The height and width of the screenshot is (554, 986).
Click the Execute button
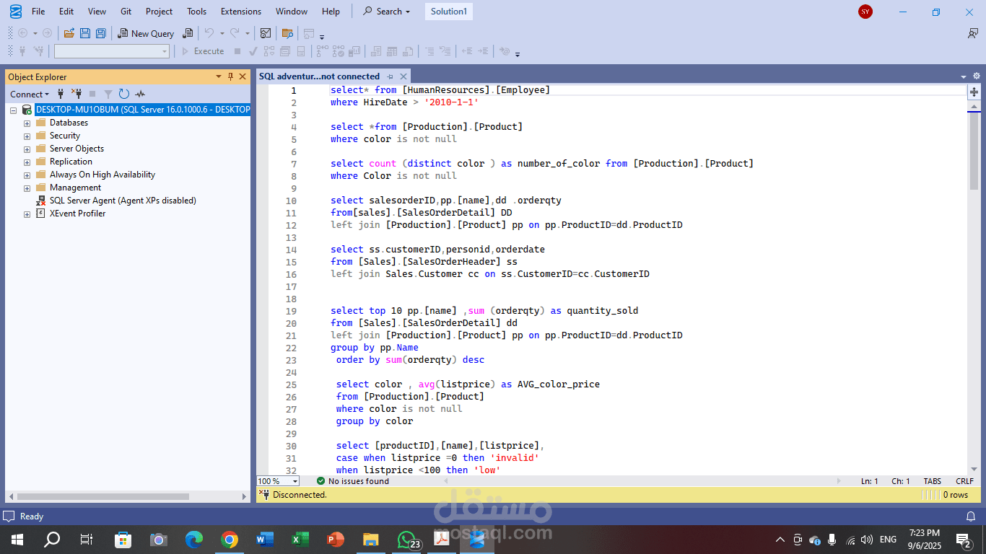click(203, 51)
